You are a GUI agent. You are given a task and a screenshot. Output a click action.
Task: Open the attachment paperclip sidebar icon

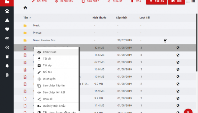click(x=7, y=75)
